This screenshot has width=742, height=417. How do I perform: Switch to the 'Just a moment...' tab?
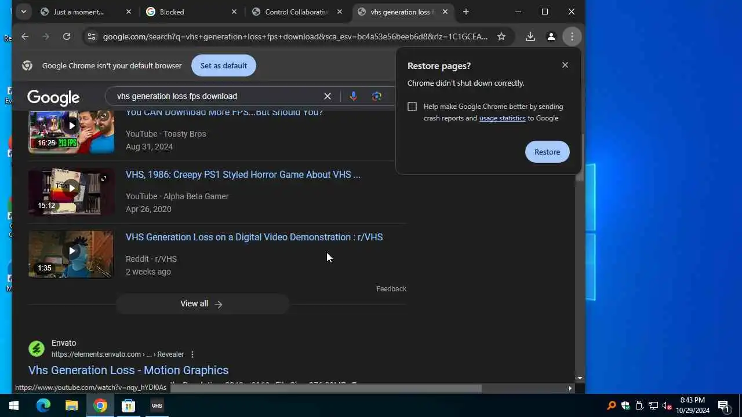point(78,12)
